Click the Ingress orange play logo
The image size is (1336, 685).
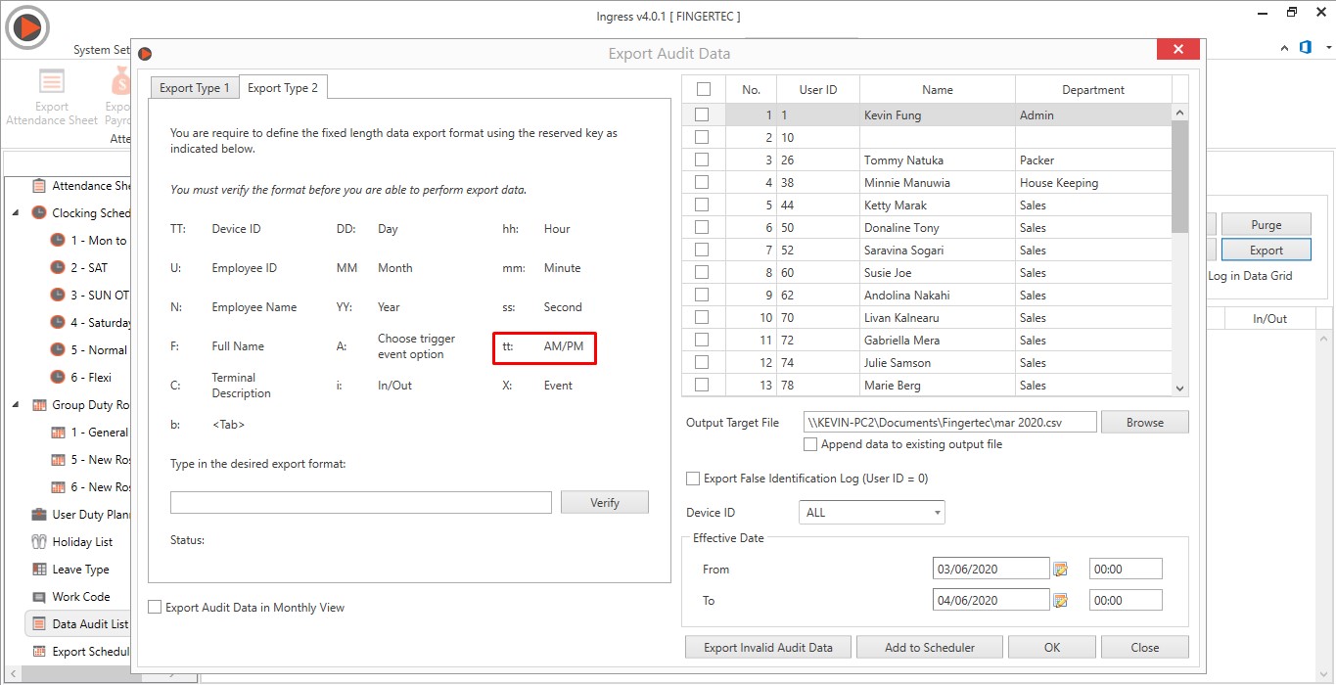[x=27, y=27]
